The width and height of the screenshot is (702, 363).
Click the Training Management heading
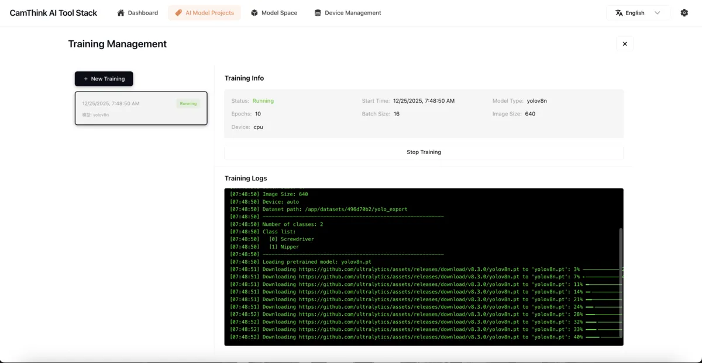pyautogui.click(x=118, y=44)
